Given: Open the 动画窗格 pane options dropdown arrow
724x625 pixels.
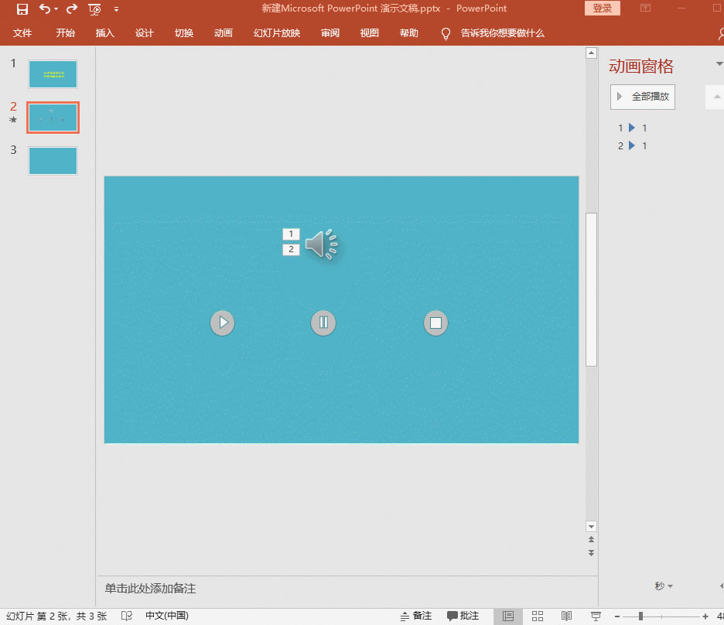Looking at the screenshot, I should click(x=719, y=65).
